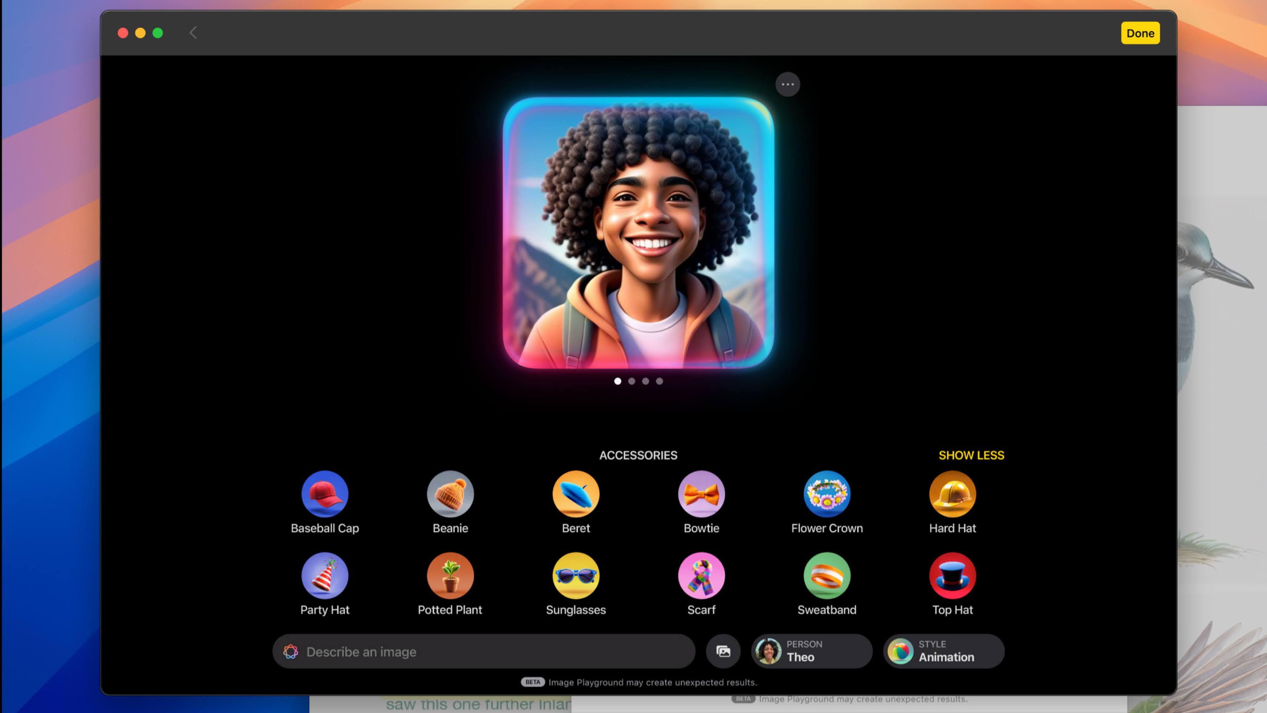Add the Baseball Cap accessory
1267x713 pixels.
325,494
